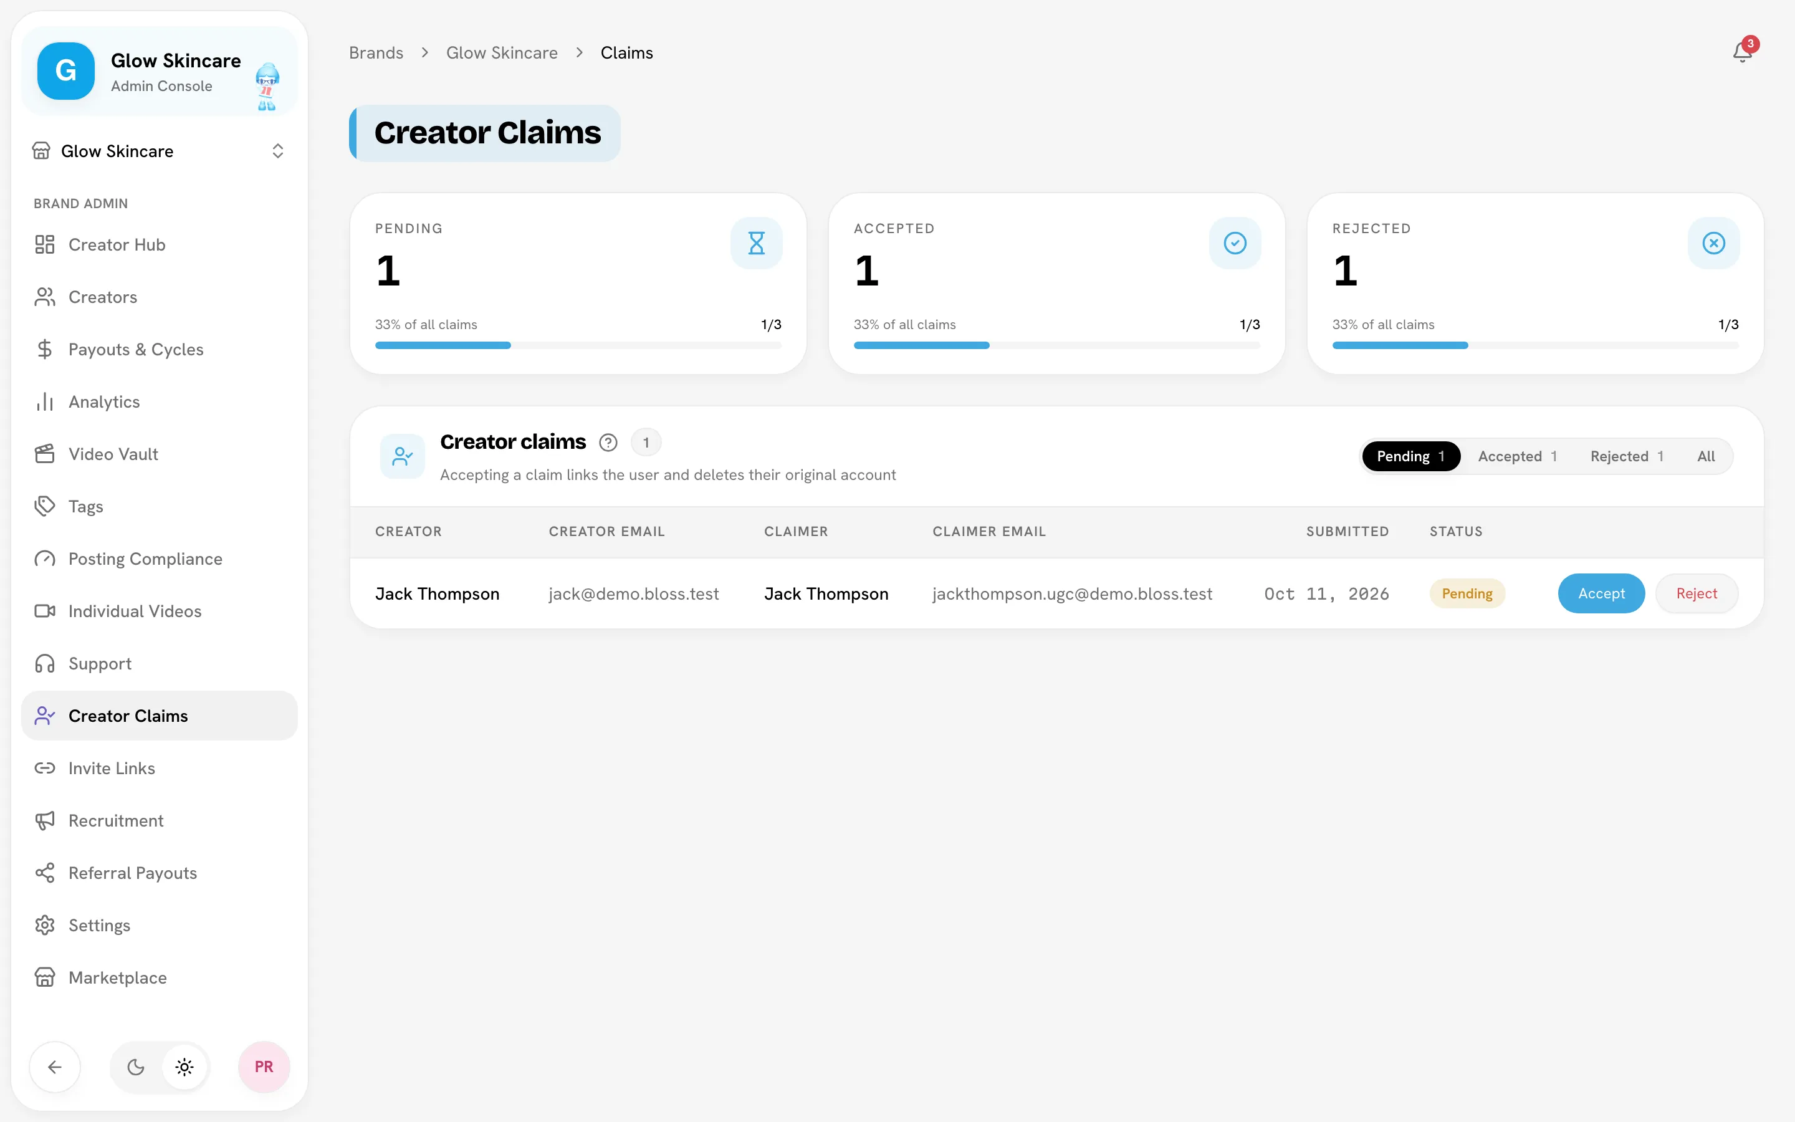The height and width of the screenshot is (1122, 1795).
Task: Go to Glow Skincare breadcrumb link
Action: (501, 53)
